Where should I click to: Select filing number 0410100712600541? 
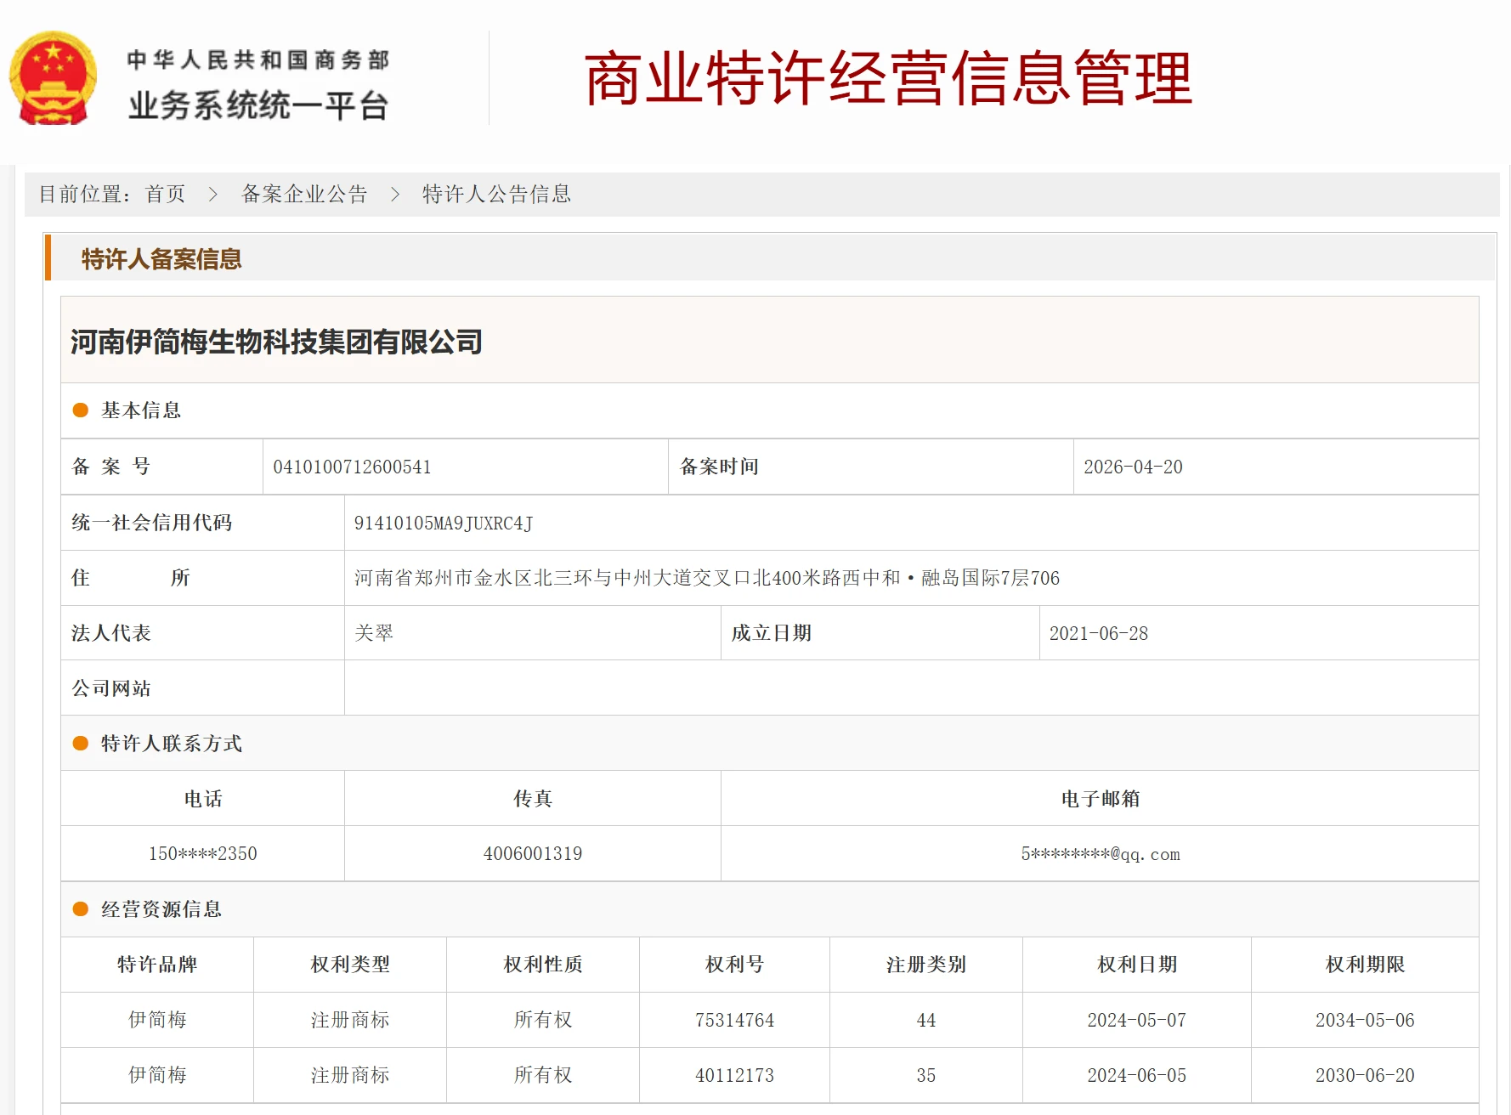click(352, 467)
